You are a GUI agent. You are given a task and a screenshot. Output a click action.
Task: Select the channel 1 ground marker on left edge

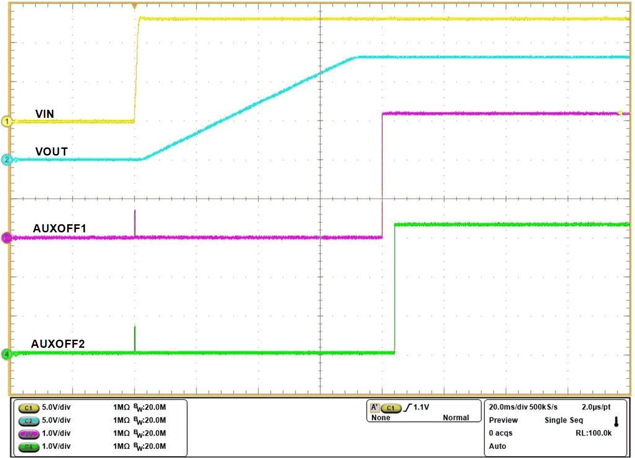[7, 121]
